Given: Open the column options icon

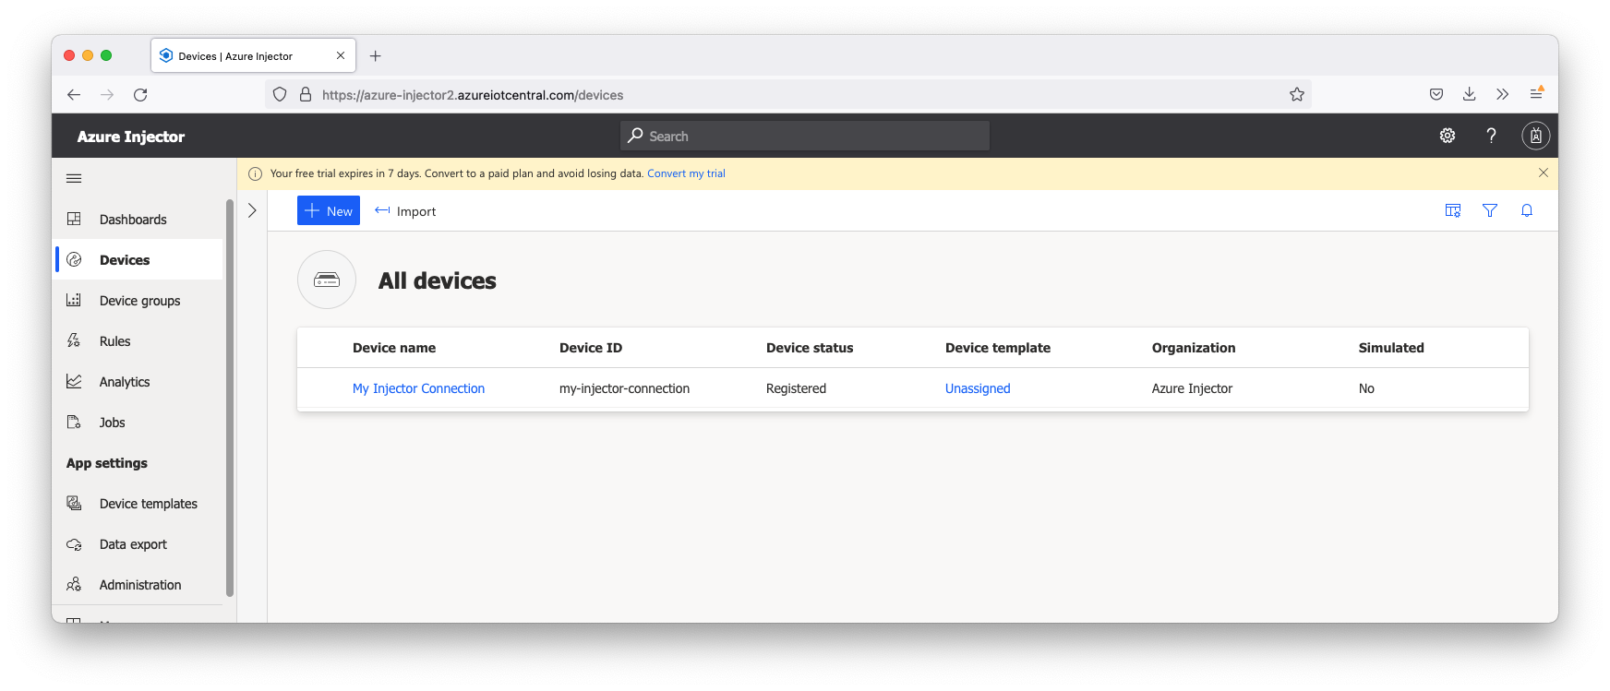Looking at the screenshot, I should pyautogui.click(x=1453, y=210).
